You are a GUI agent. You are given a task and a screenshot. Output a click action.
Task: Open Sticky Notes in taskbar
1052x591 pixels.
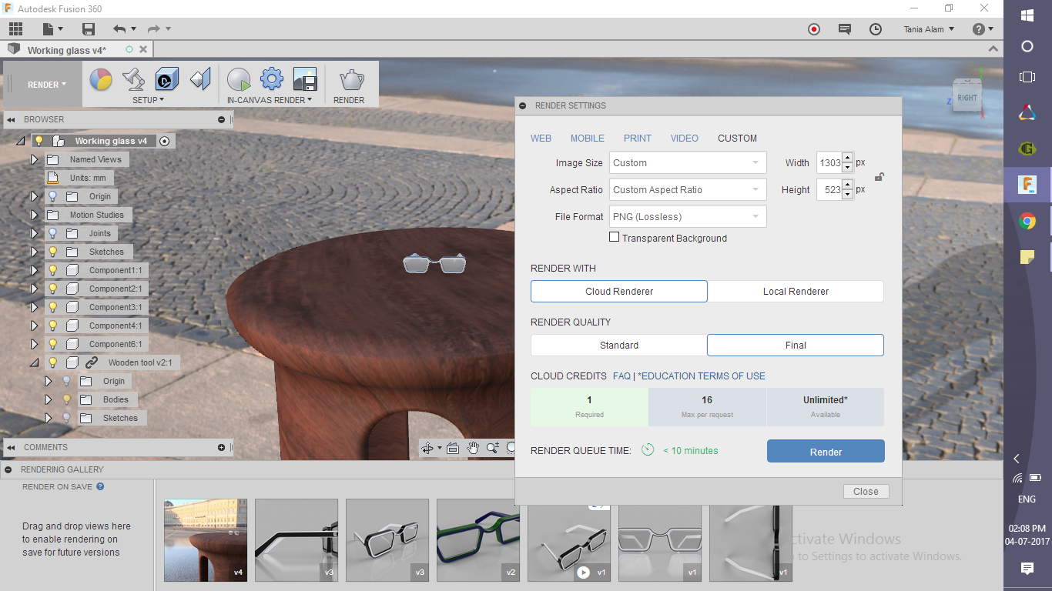coord(1027,258)
